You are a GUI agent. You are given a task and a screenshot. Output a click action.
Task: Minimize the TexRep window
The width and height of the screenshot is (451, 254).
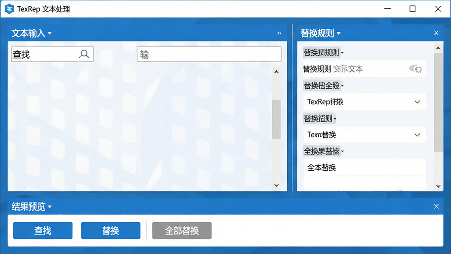point(388,9)
